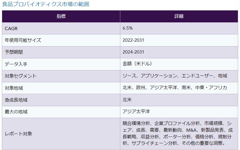Click the 詳細 column header
The image size is (240, 150).
pos(179,16)
